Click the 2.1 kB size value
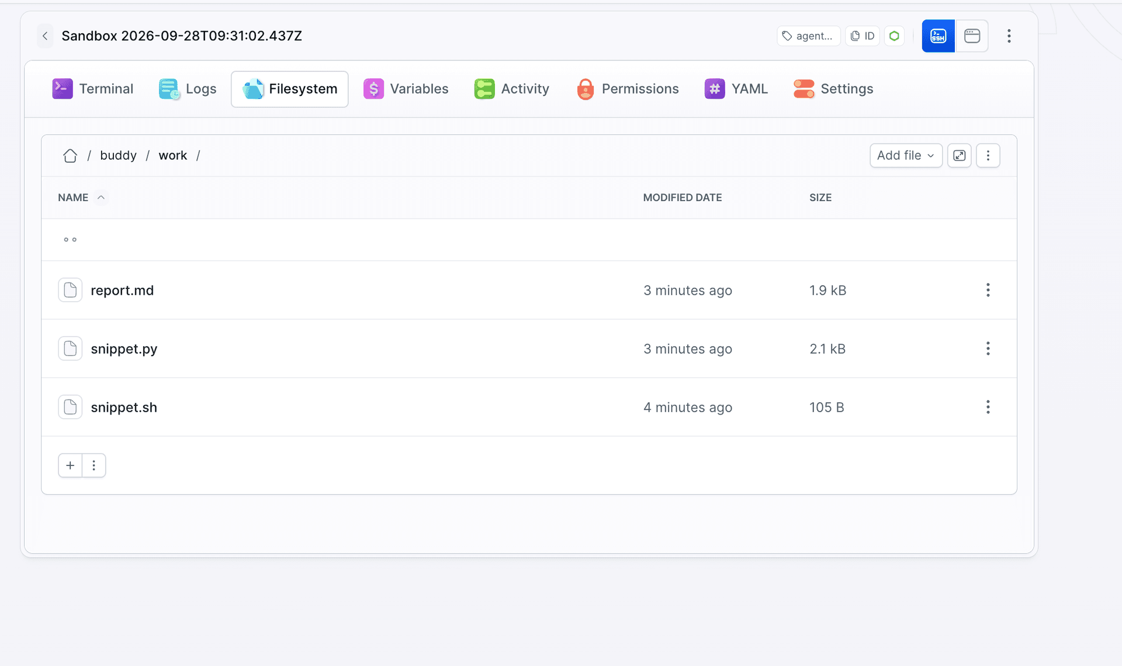Viewport: 1122px width, 666px height. click(x=827, y=349)
